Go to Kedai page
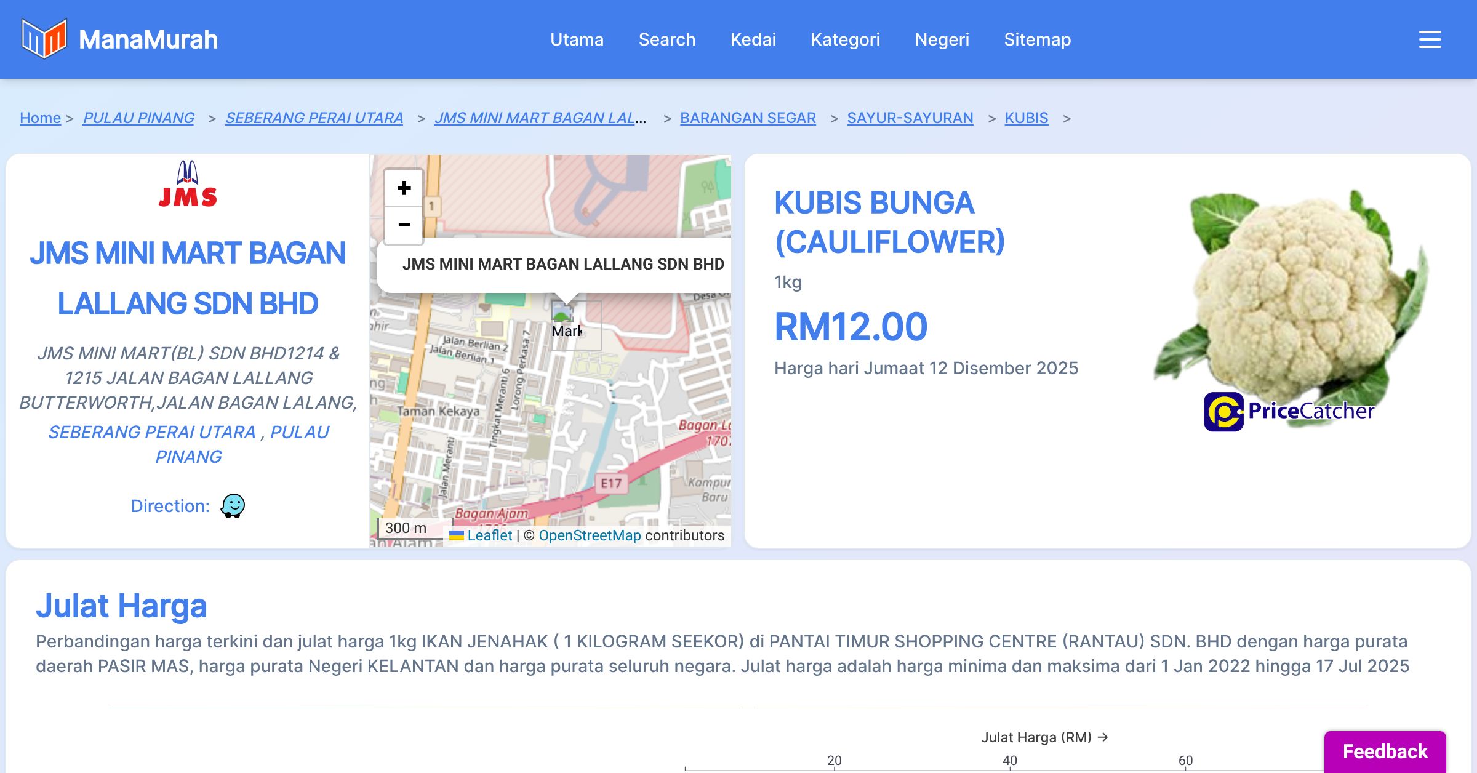Viewport: 1477px width, 773px height. pos(753,39)
